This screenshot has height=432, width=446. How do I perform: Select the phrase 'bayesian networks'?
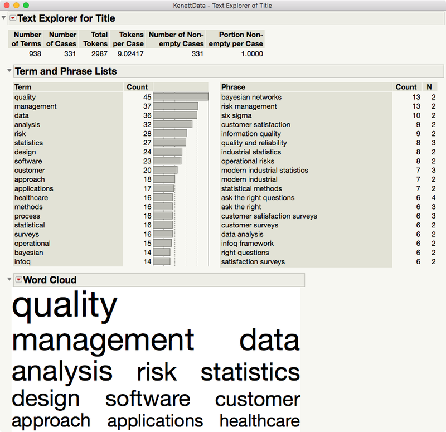pyautogui.click(x=251, y=97)
